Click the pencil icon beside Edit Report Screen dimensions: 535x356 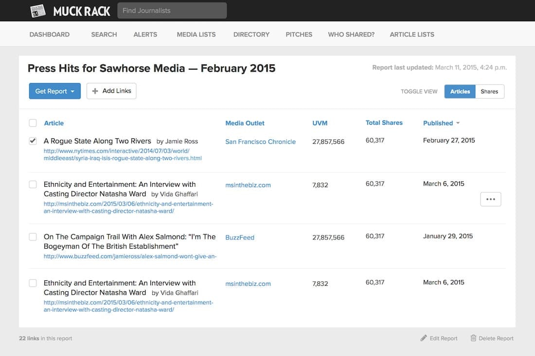point(424,338)
